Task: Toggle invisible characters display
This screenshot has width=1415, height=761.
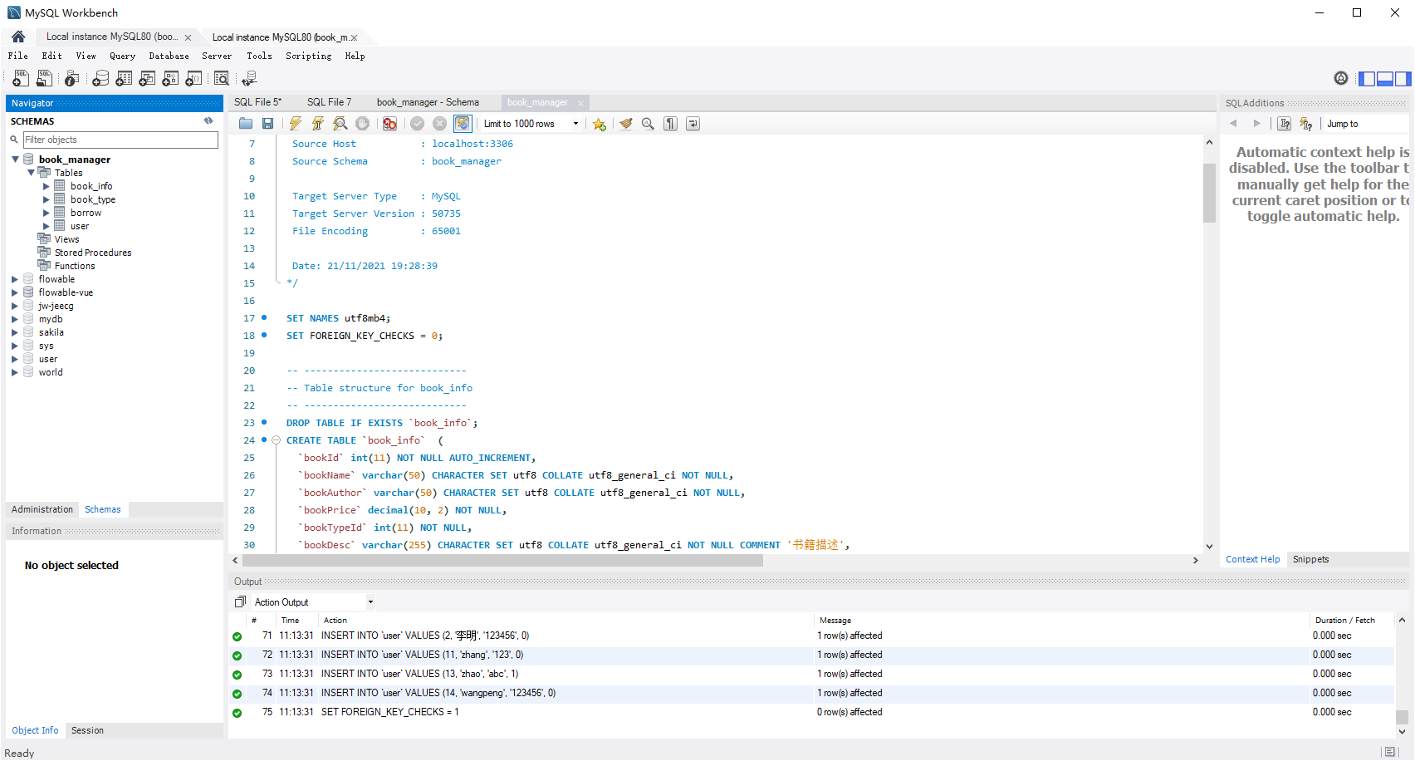Action: tap(671, 124)
